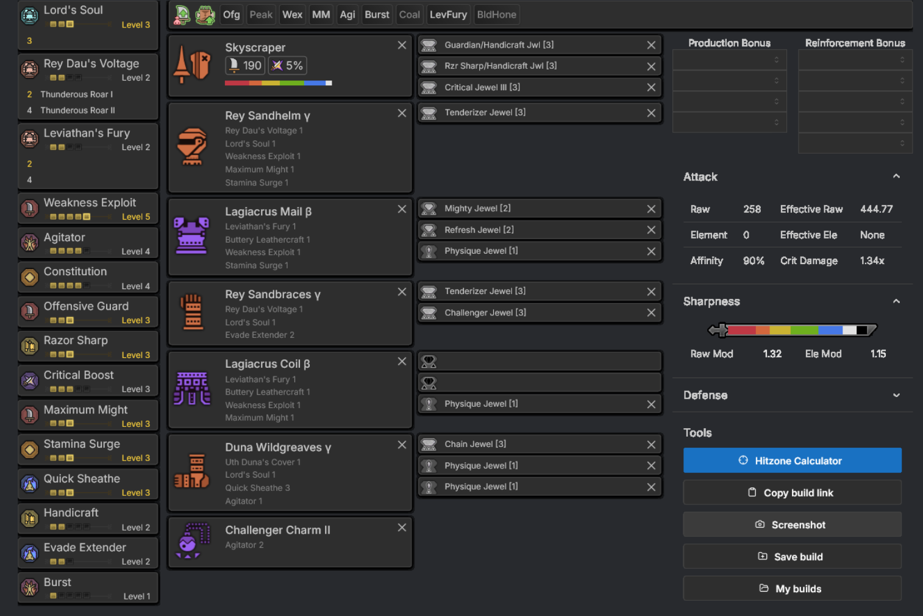Remove the Challenger Charm II
923x616 pixels.
(x=402, y=528)
